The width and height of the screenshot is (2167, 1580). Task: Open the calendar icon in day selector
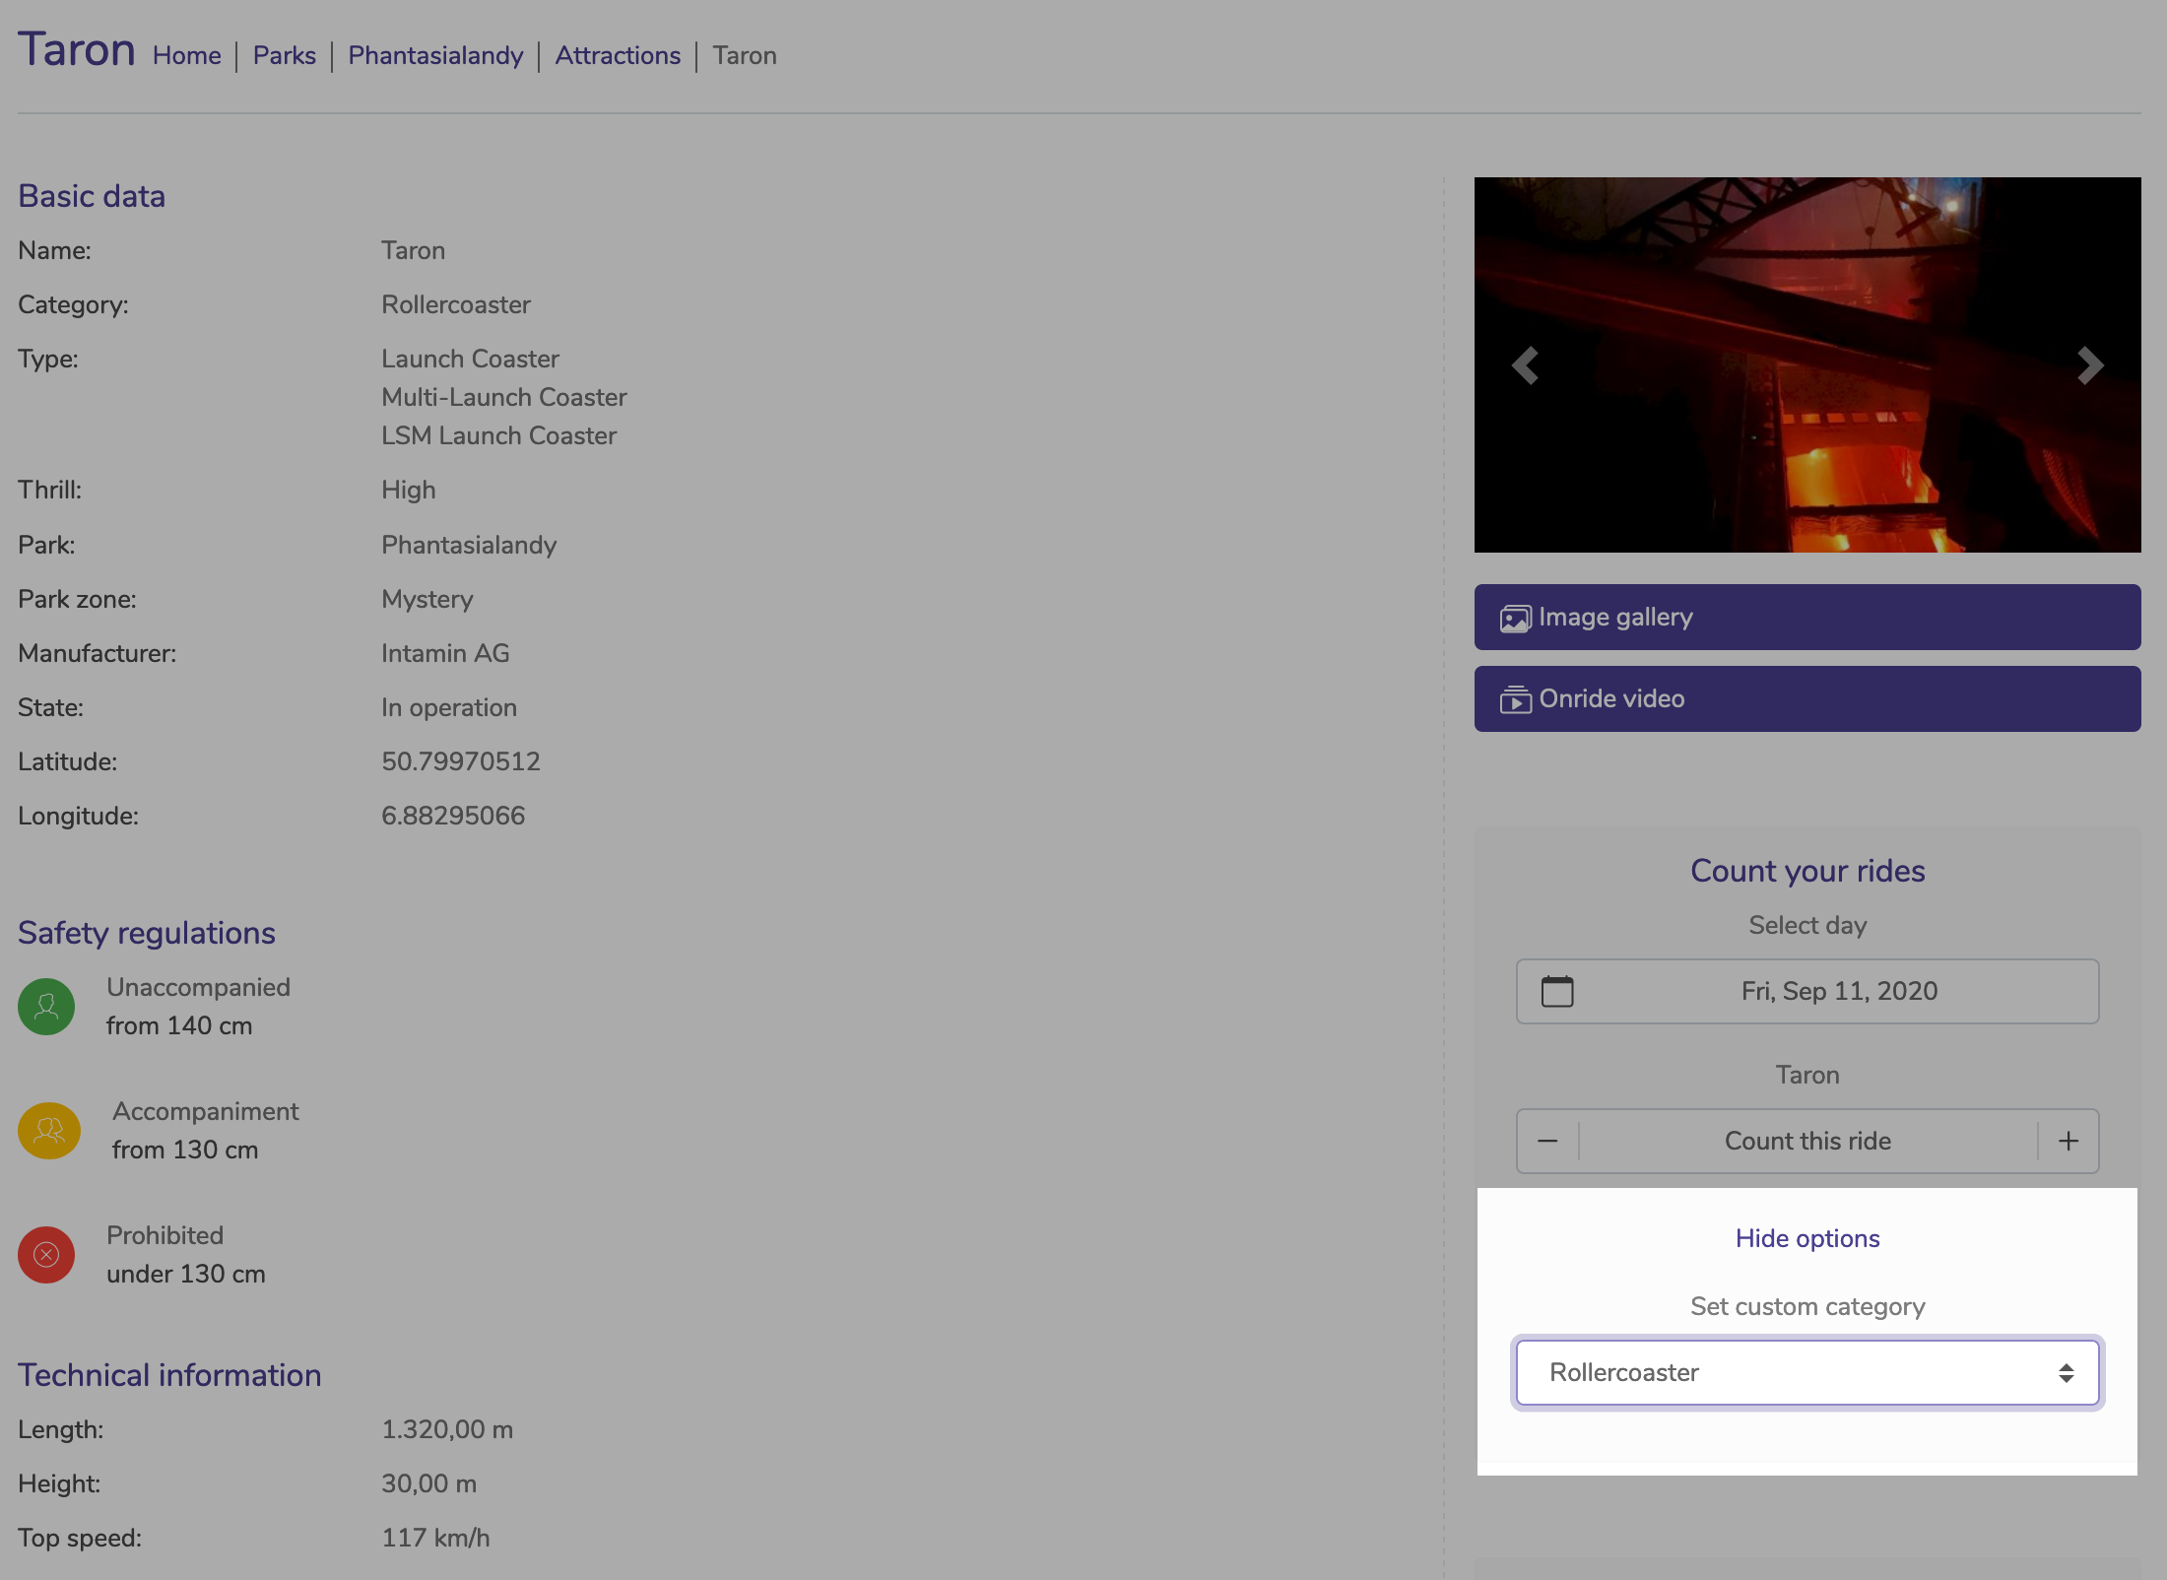[x=1557, y=991]
